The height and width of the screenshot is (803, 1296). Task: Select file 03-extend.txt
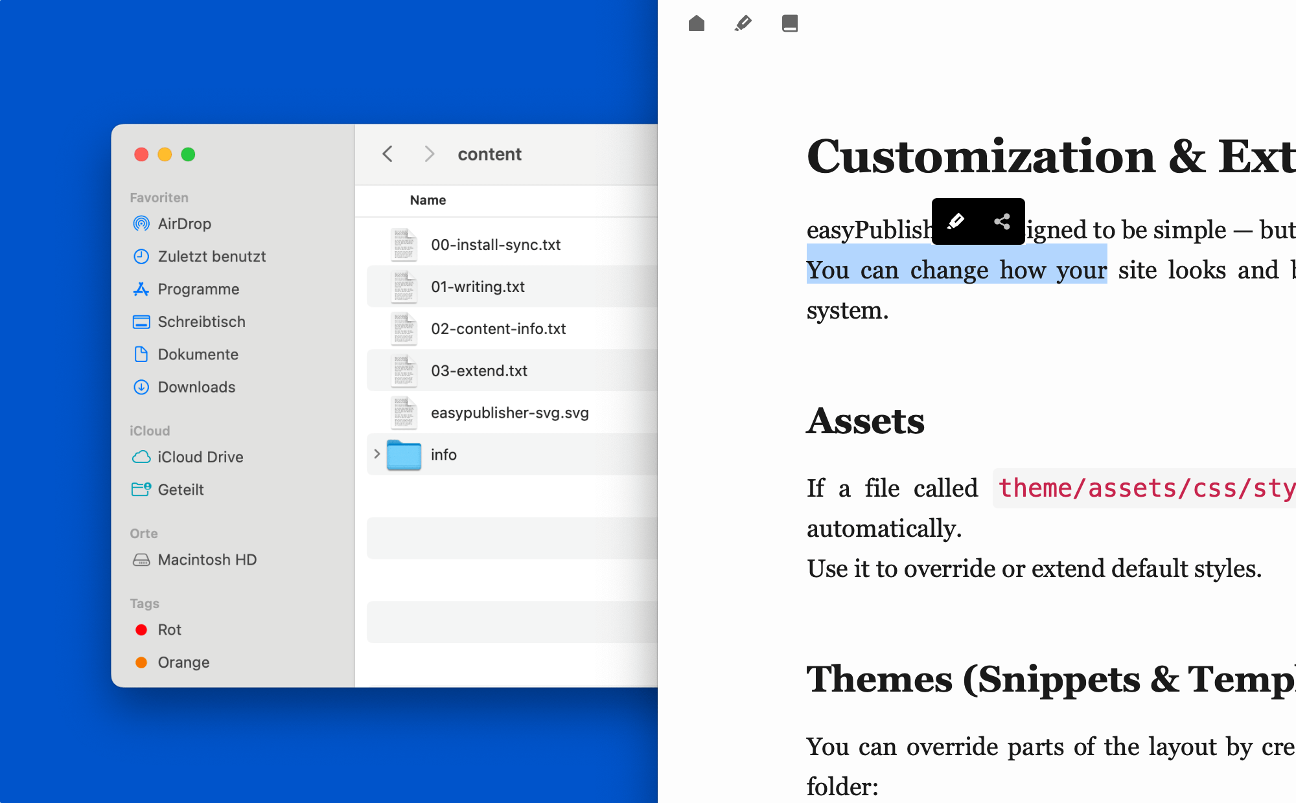click(x=479, y=371)
